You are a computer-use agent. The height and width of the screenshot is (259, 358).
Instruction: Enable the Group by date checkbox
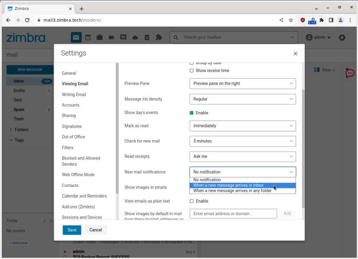[192, 63]
